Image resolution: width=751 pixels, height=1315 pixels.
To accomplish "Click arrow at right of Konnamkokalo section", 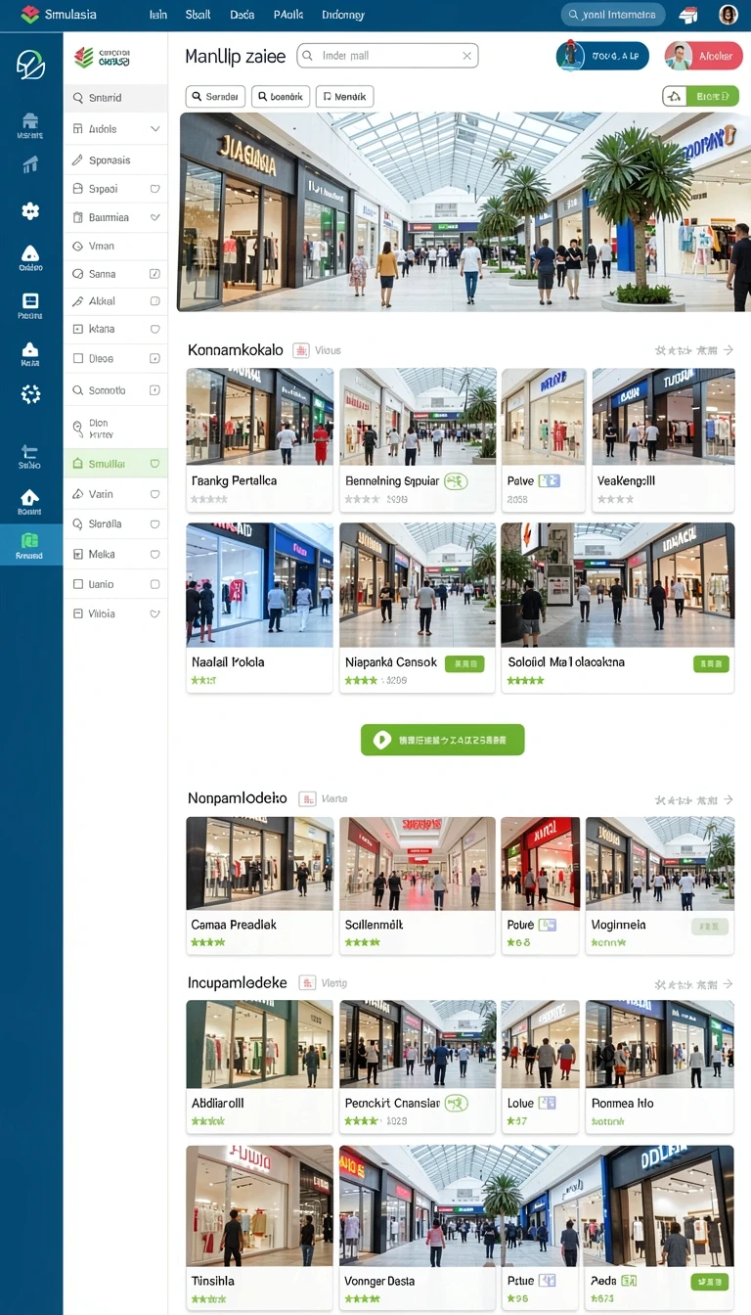I will (729, 350).
